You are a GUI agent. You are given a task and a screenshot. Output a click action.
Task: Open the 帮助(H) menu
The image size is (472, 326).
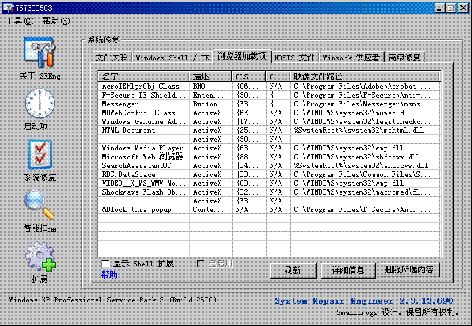tap(56, 21)
